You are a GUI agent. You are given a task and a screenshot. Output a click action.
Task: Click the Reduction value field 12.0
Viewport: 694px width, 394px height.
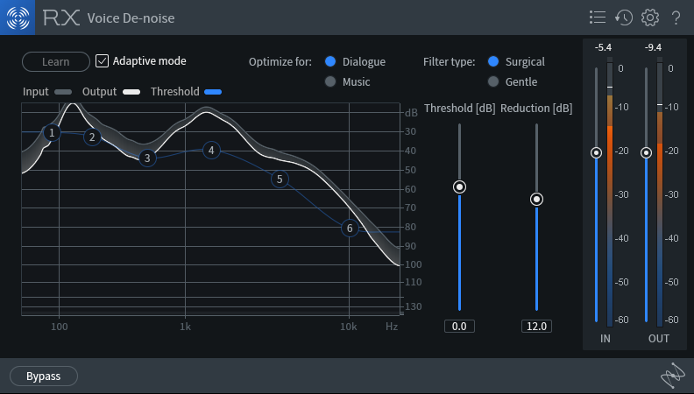coord(536,327)
